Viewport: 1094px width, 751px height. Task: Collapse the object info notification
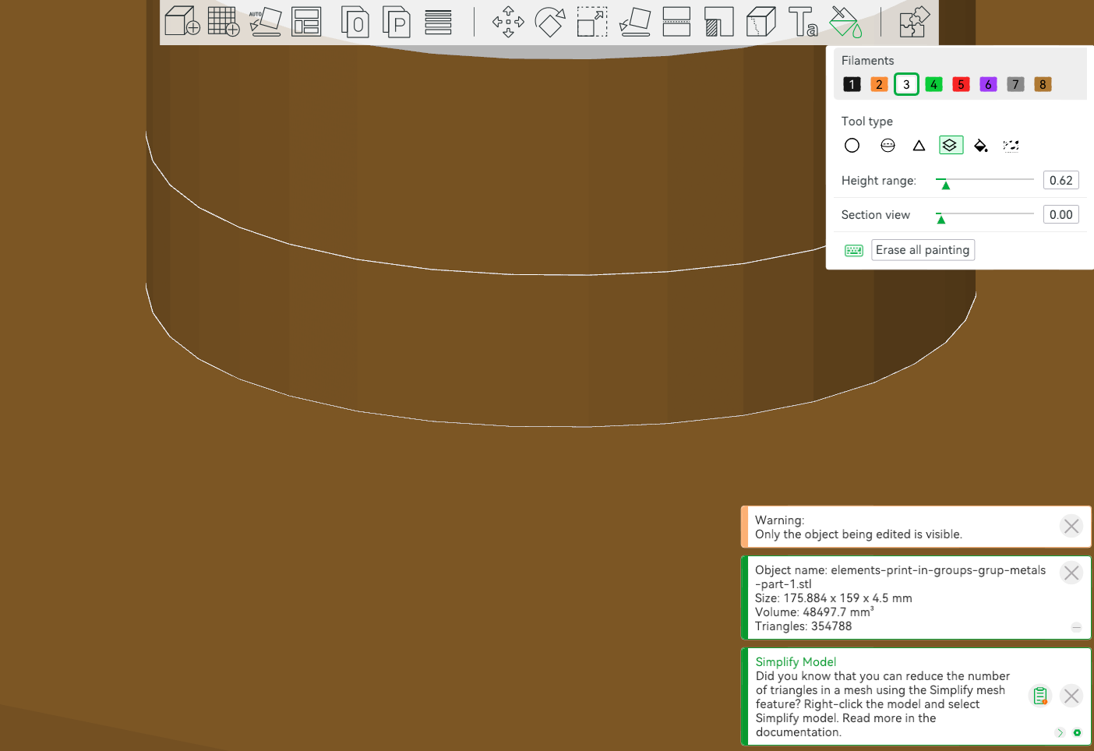click(1076, 627)
